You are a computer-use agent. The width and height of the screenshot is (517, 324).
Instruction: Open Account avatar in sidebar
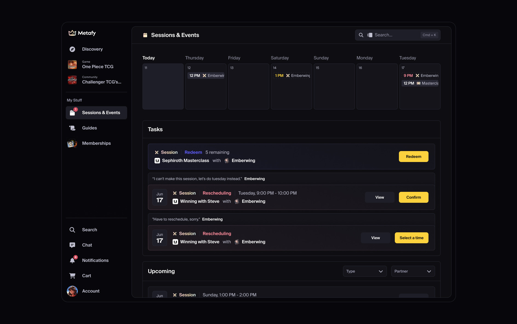(72, 291)
